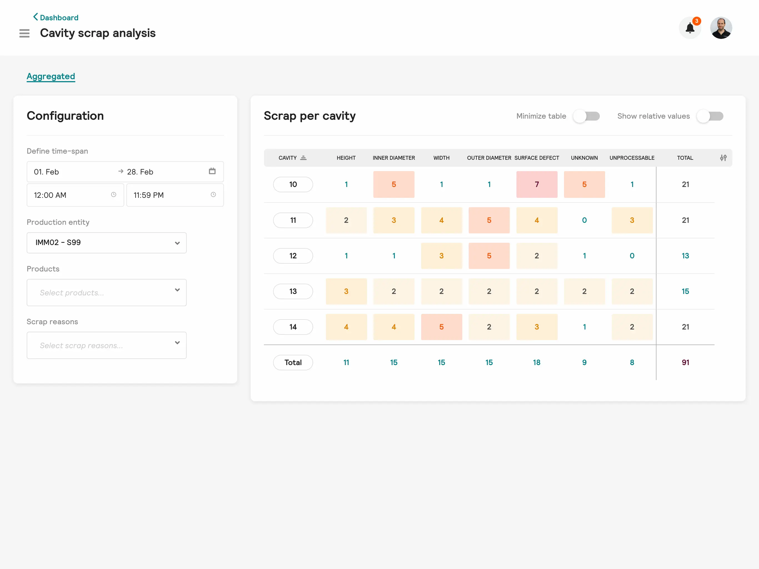The height and width of the screenshot is (569, 759).
Task: Click cavity 10 row total 21
Action: click(x=686, y=184)
